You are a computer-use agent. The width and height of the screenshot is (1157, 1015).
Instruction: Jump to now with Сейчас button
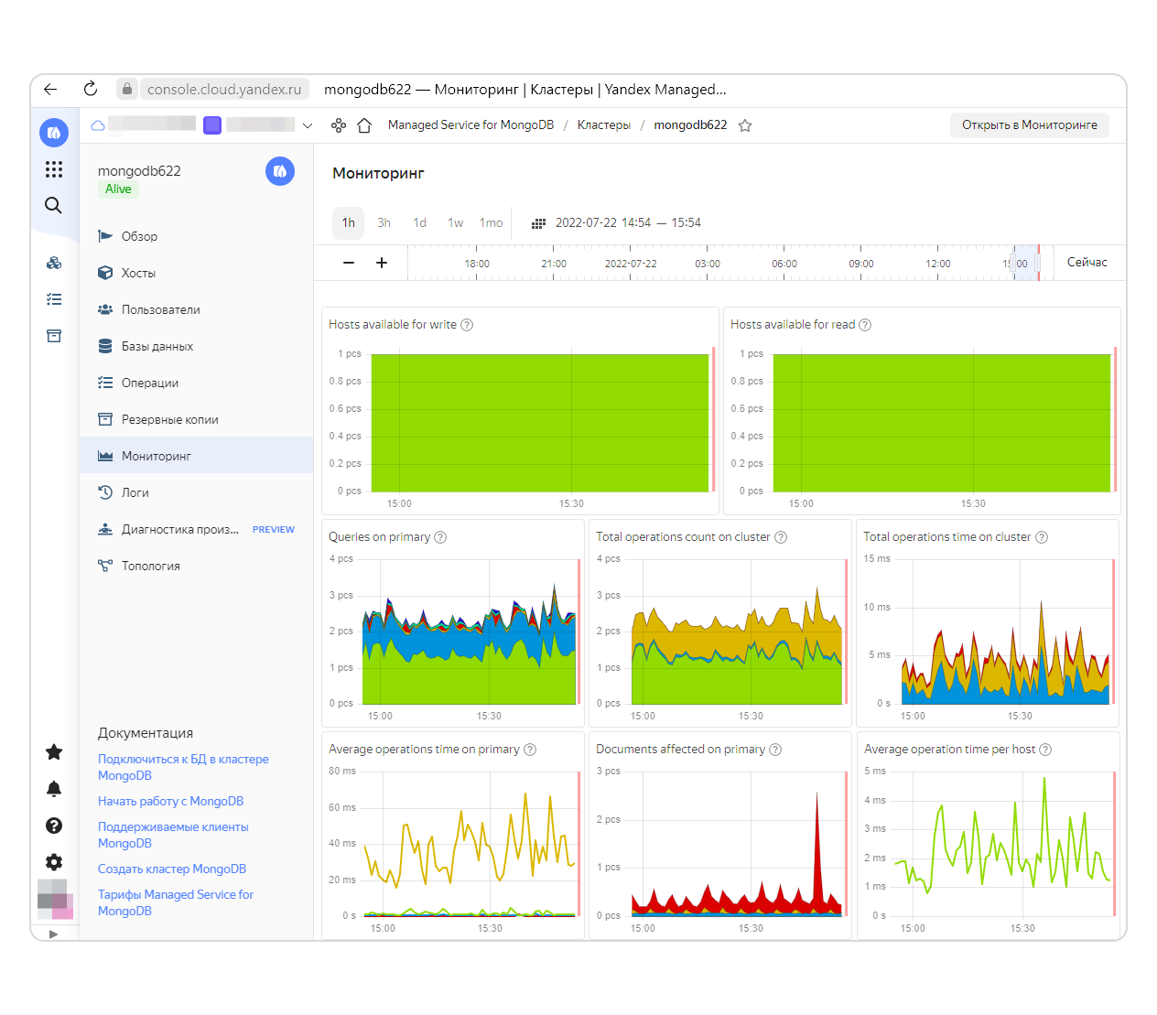[1087, 263]
